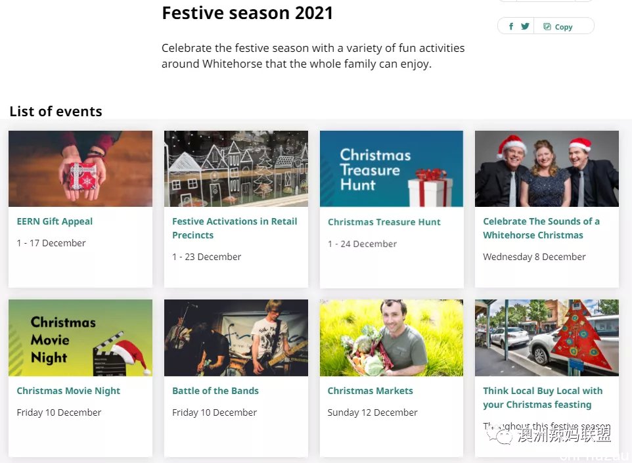Screen dimensions: 632x463
Task: Click the man holding vegetables photo
Action: (x=392, y=338)
